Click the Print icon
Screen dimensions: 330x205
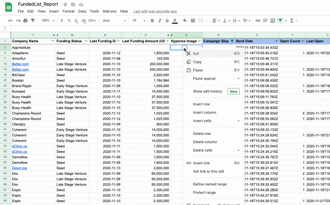pyautogui.click(x=25, y=21)
